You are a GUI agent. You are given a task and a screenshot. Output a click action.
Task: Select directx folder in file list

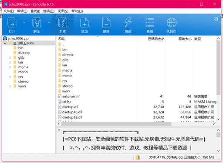(68, 55)
